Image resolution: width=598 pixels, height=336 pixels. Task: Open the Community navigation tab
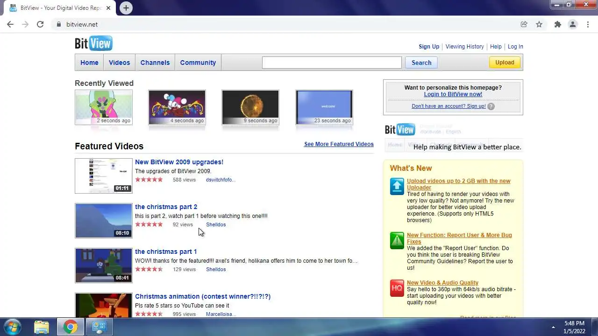point(198,63)
